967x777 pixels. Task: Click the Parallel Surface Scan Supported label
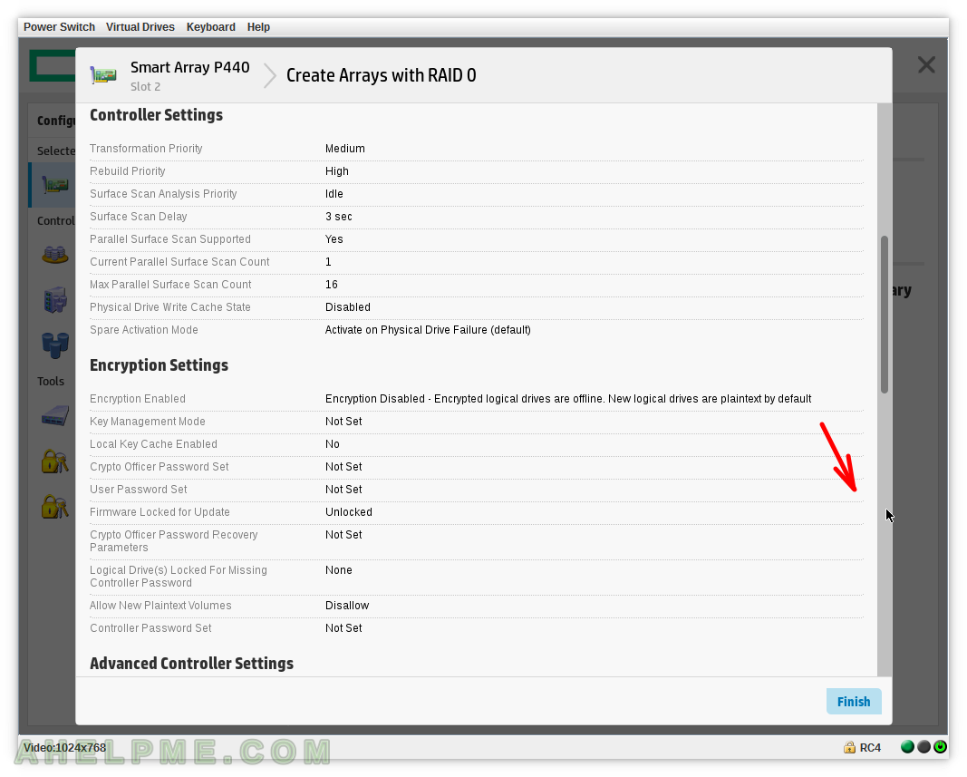(x=170, y=239)
